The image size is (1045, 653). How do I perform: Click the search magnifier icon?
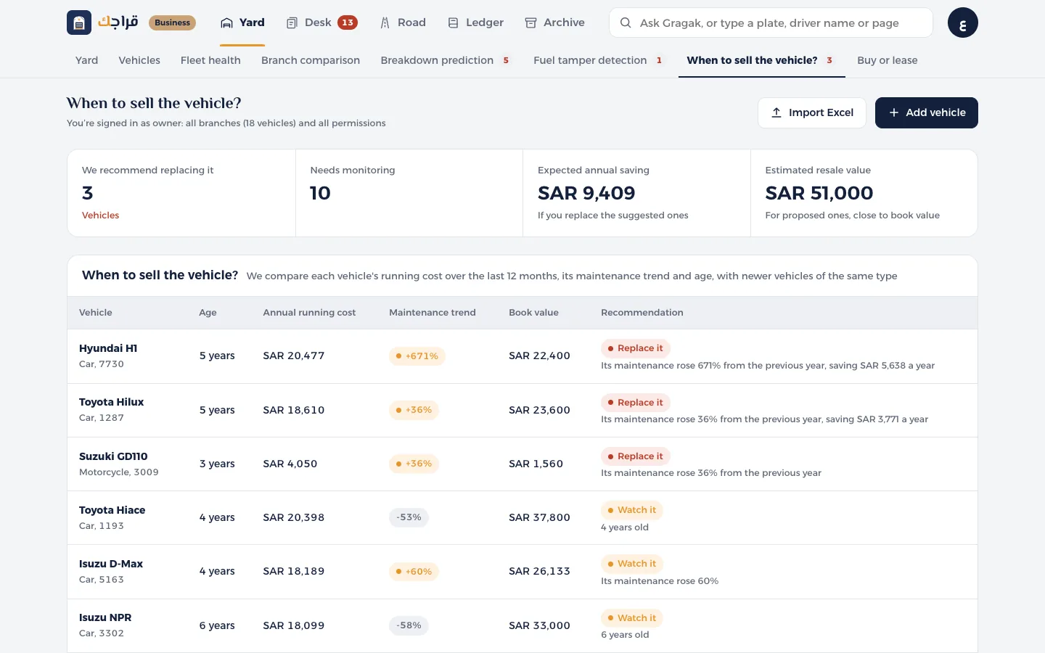625,22
